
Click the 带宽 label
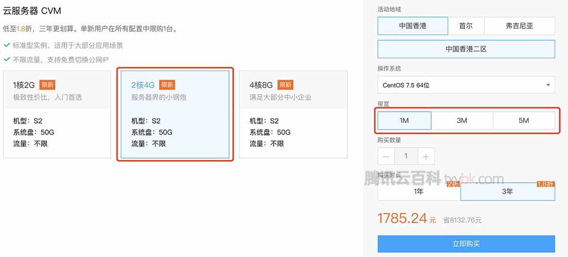point(383,104)
